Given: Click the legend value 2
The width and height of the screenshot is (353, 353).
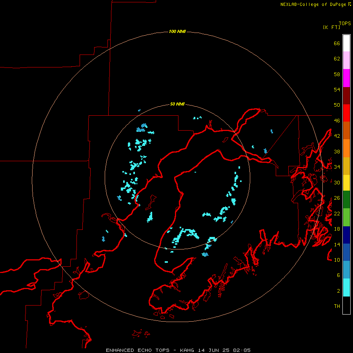Looking at the screenshot, I should [x=338, y=291].
